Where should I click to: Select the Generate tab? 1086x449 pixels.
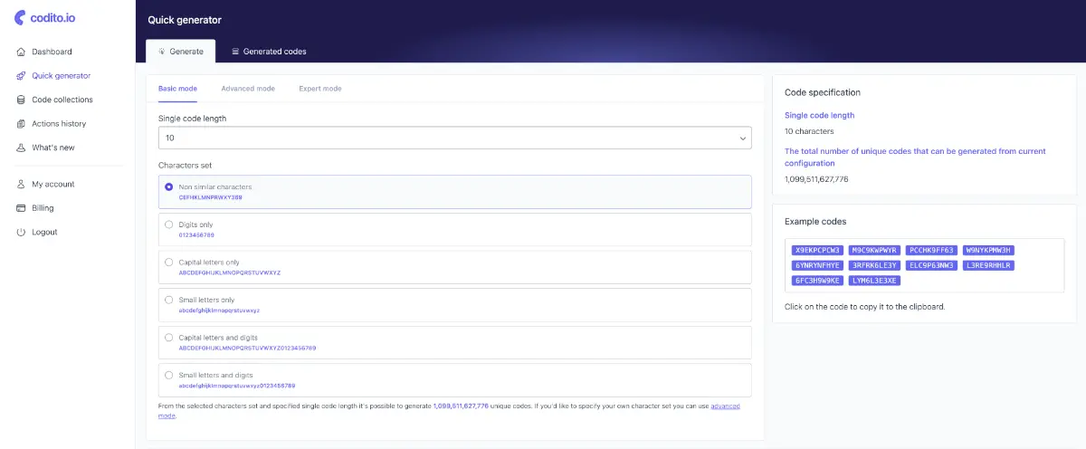click(x=181, y=52)
